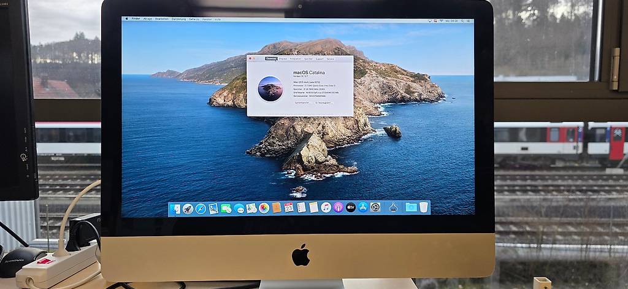Open App Store icon in Dock
The width and height of the screenshot is (628, 289).
[363, 207]
